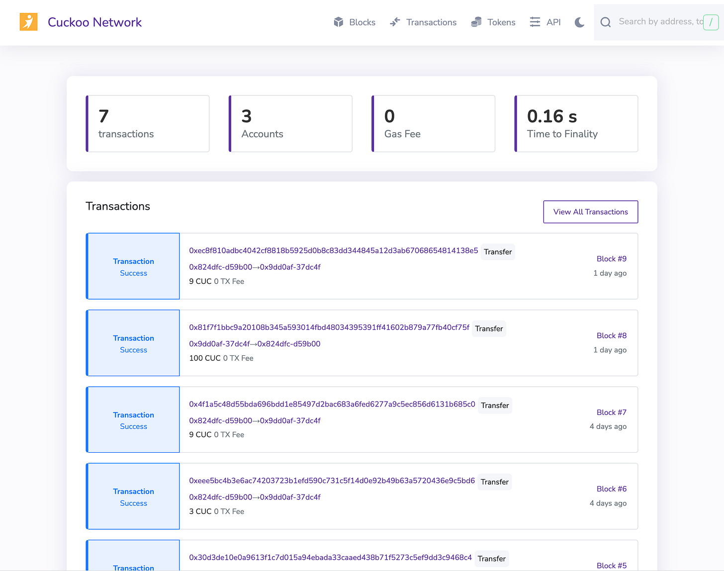Click Transfer badge in Block #7 row
The width and height of the screenshot is (724, 571).
click(495, 406)
